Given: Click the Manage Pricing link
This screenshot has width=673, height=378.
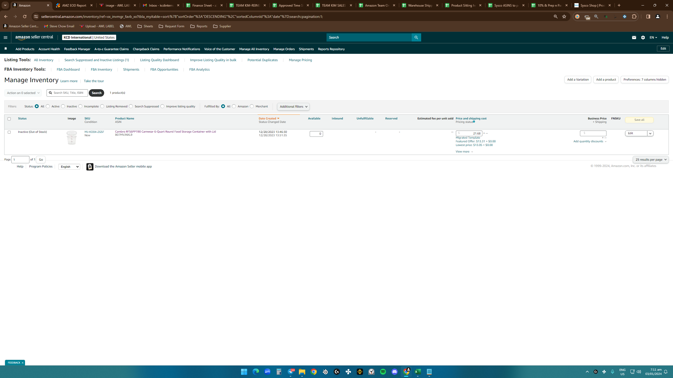Looking at the screenshot, I should click(x=300, y=60).
